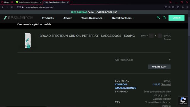
Task: Open the ad blocker shield icon
Action: 170,7
